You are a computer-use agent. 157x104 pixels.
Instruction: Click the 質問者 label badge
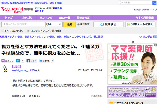(x=16, y=66)
